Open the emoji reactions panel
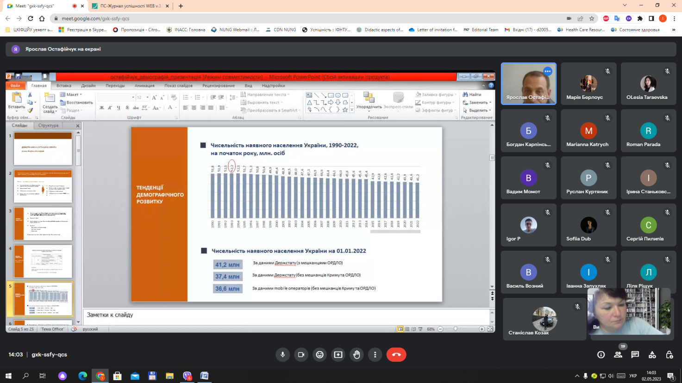 pos(319,355)
